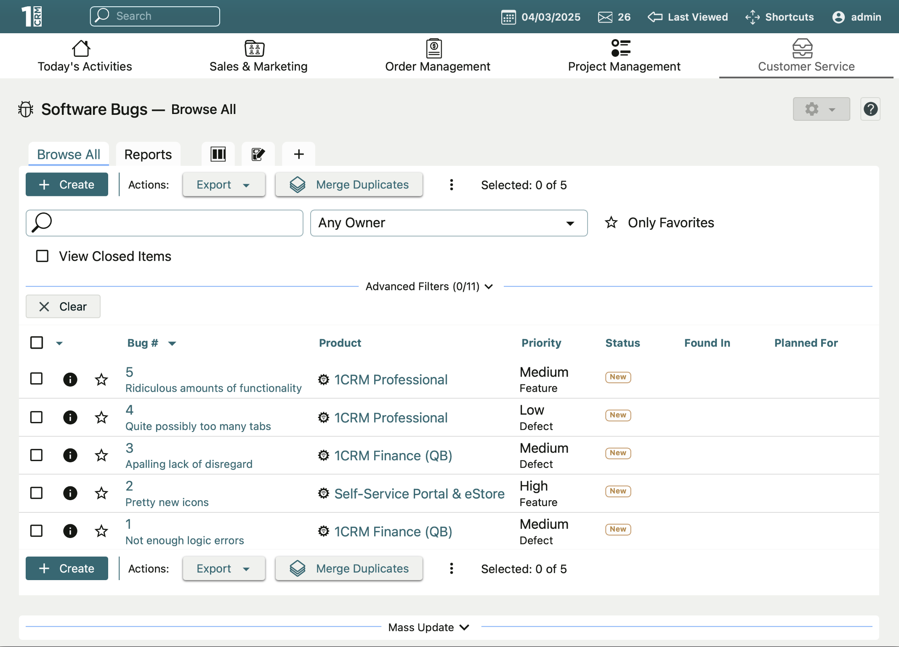Open the gear settings dropdown

pos(821,109)
